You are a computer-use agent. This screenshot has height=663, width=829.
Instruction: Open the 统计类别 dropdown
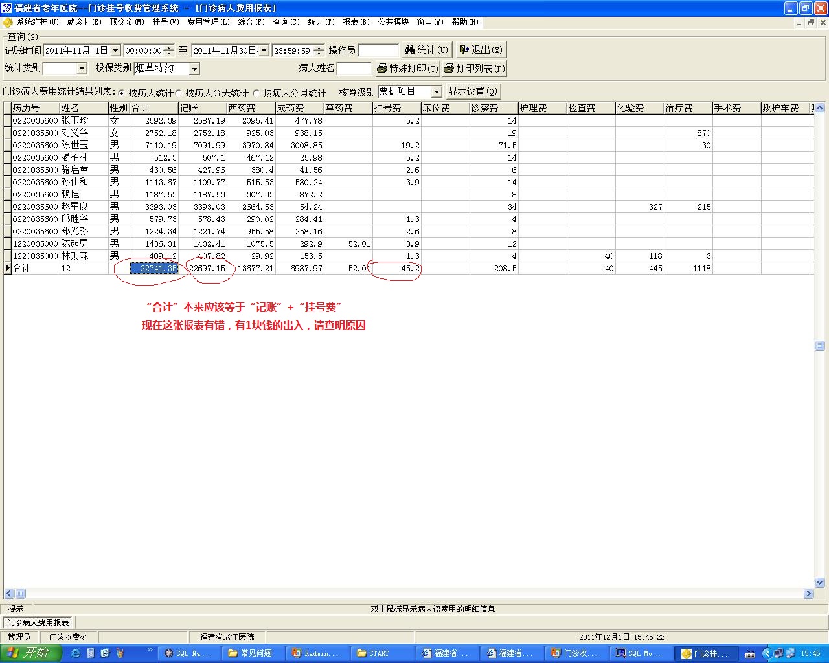tap(82, 69)
